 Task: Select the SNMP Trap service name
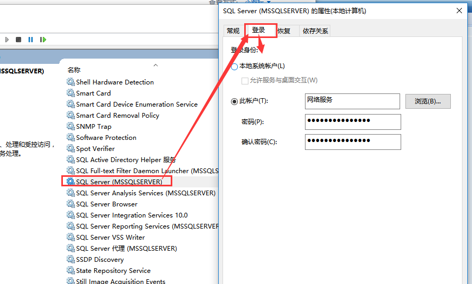pos(94,127)
